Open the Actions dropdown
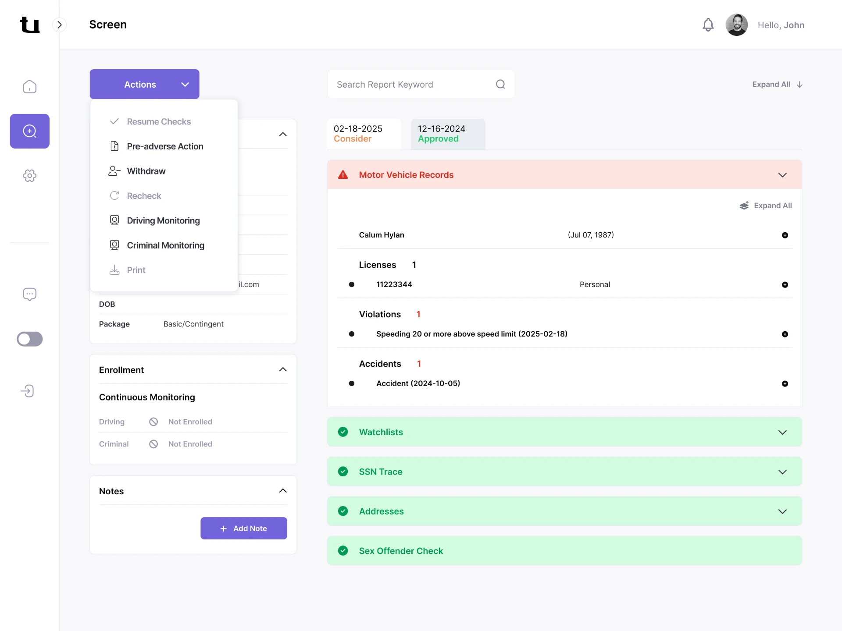842x631 pixels. (x=144, y=84)
